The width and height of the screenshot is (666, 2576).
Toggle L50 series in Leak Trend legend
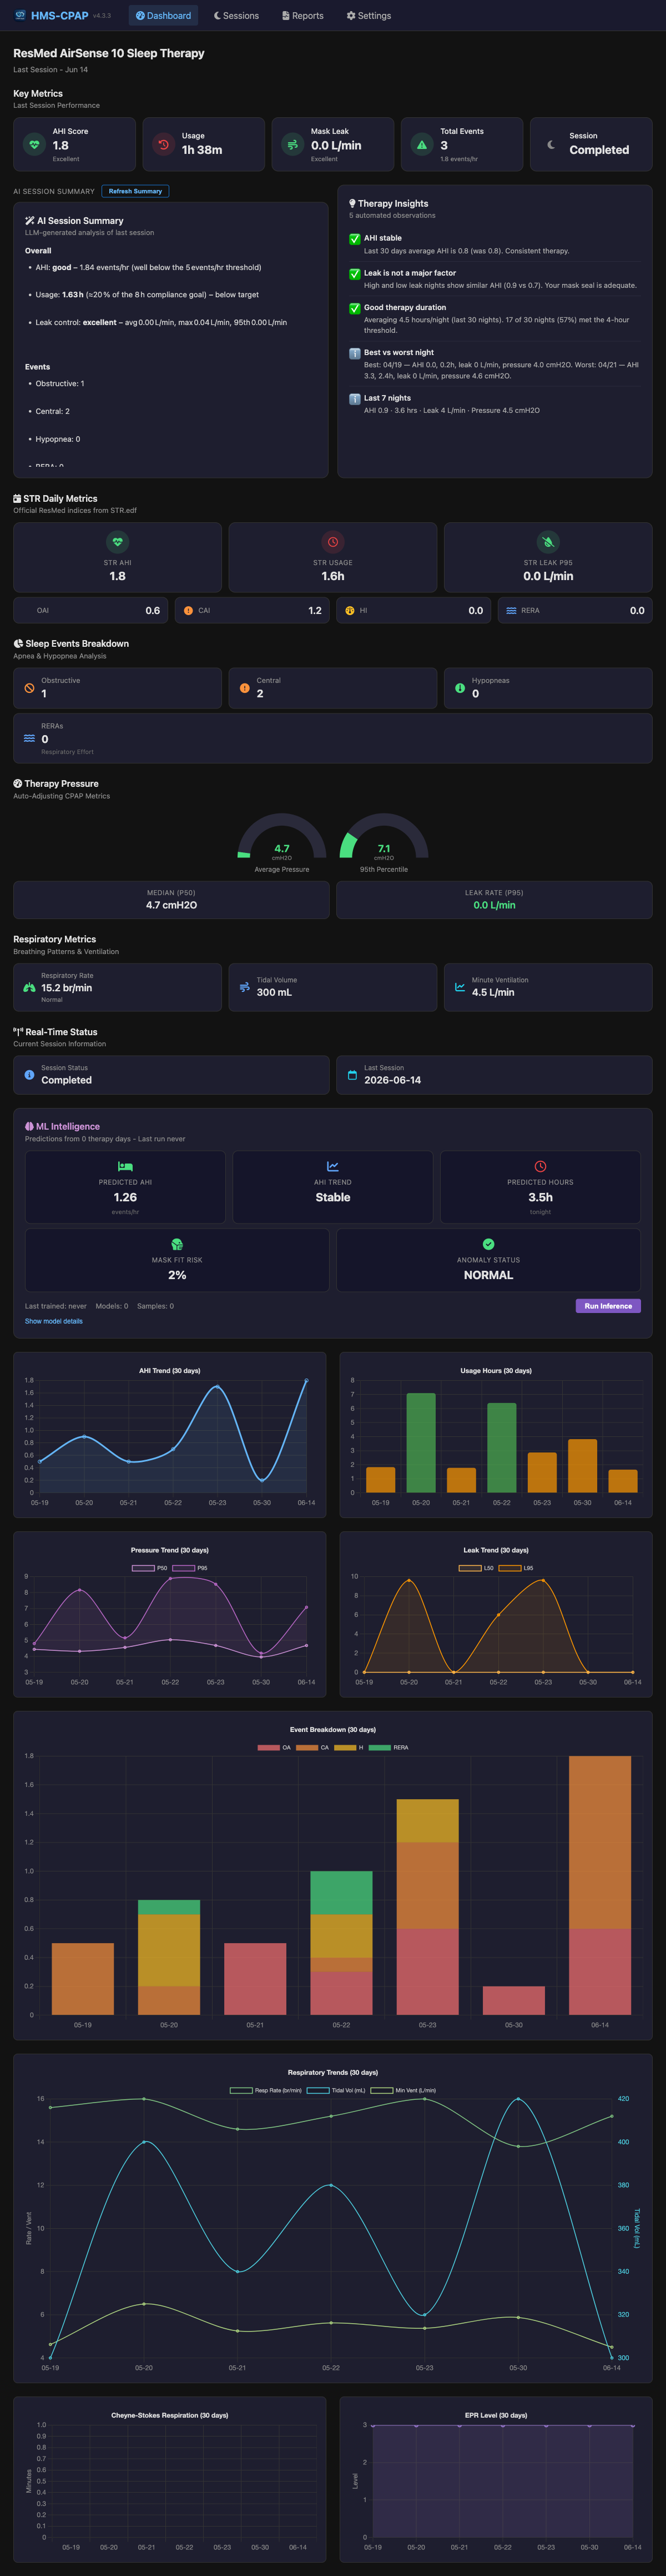476,1568
